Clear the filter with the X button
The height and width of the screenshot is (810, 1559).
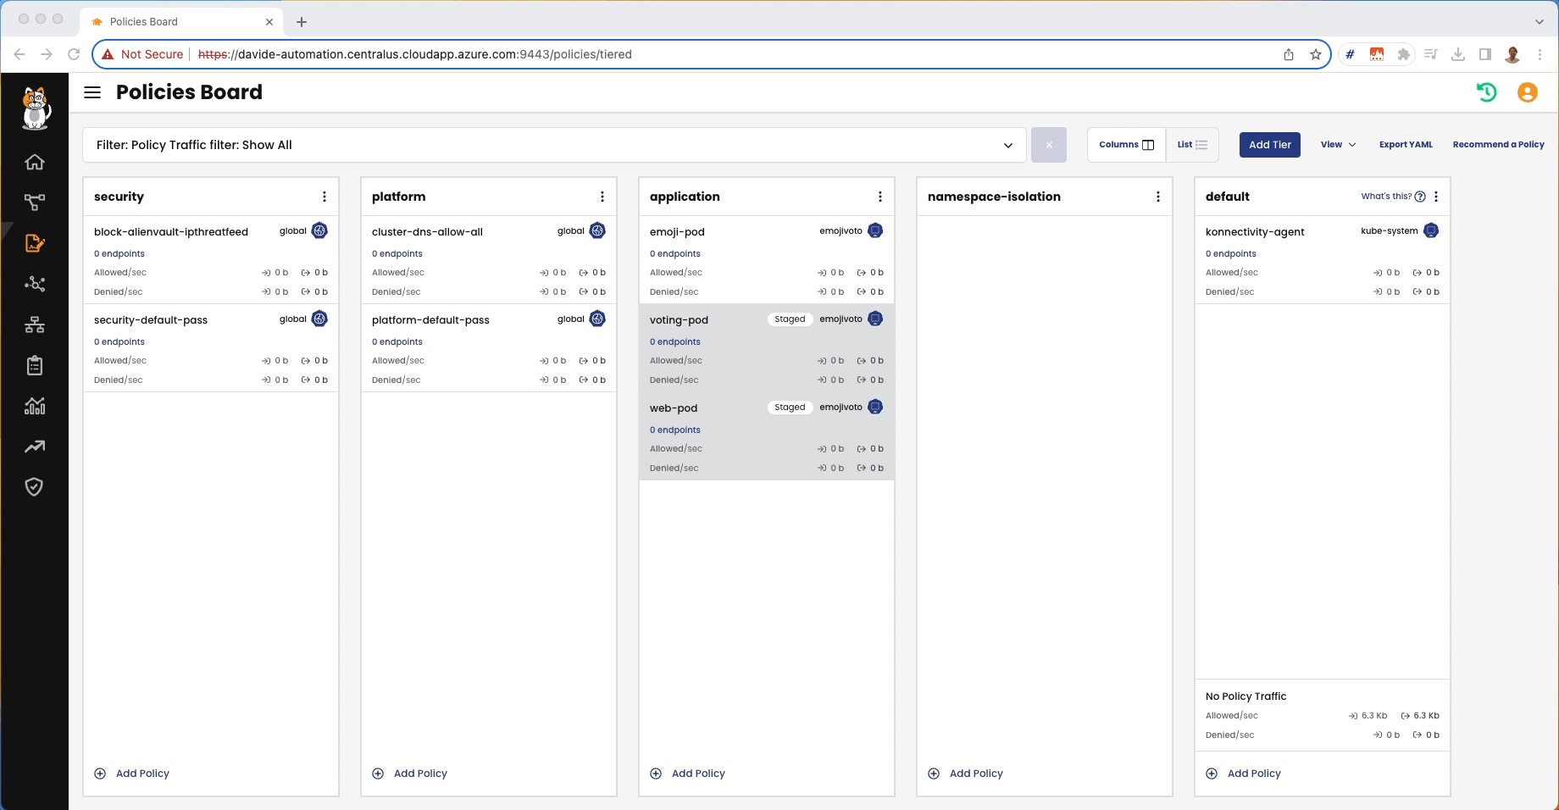[x=1049, y=145]
